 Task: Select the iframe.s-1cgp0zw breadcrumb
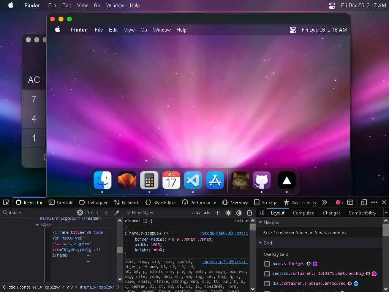click(x=97, y=287)
